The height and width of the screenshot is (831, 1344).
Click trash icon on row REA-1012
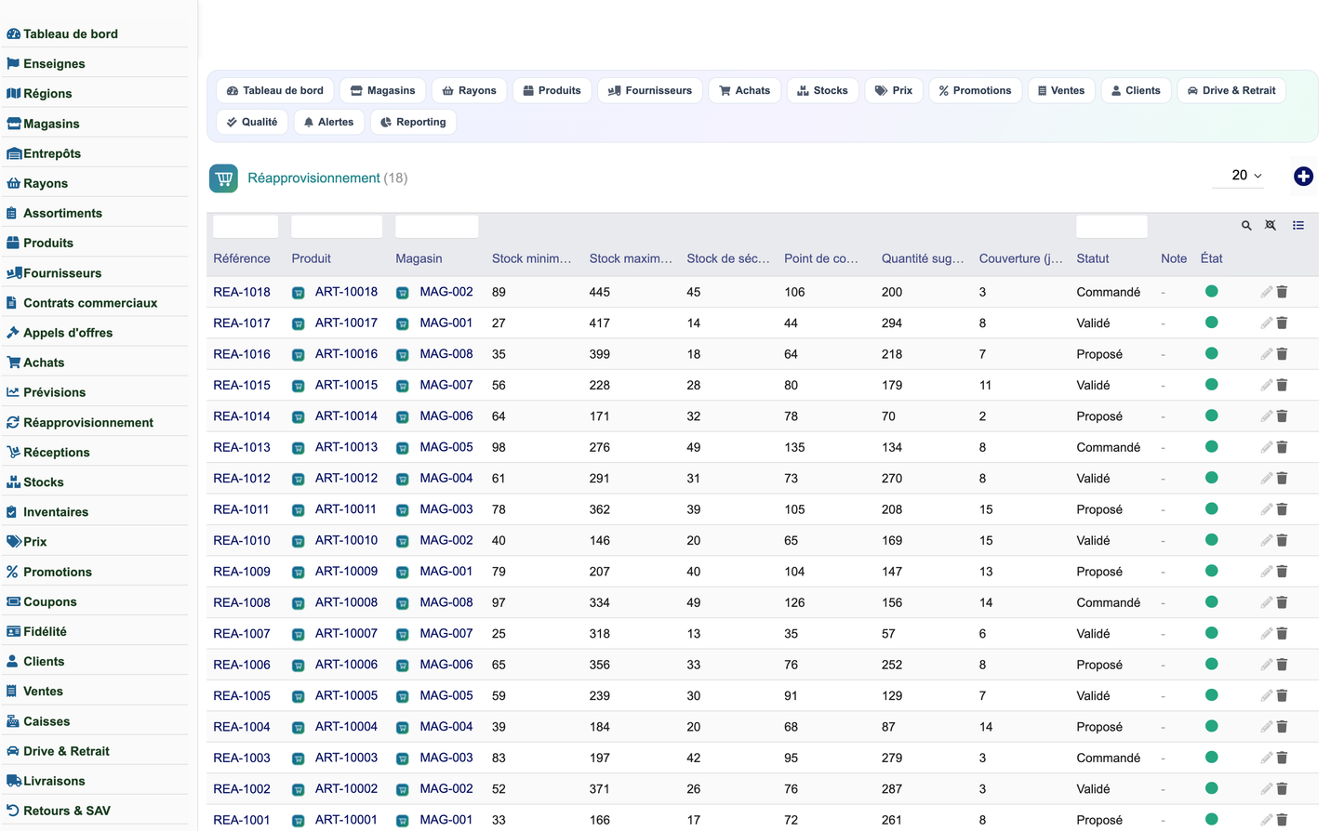click(x=1282, y=478)
